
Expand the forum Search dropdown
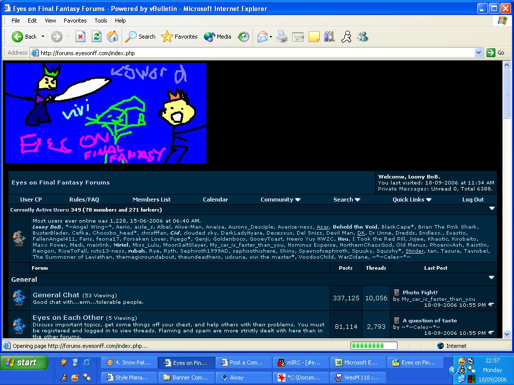(x=347, y=200)
